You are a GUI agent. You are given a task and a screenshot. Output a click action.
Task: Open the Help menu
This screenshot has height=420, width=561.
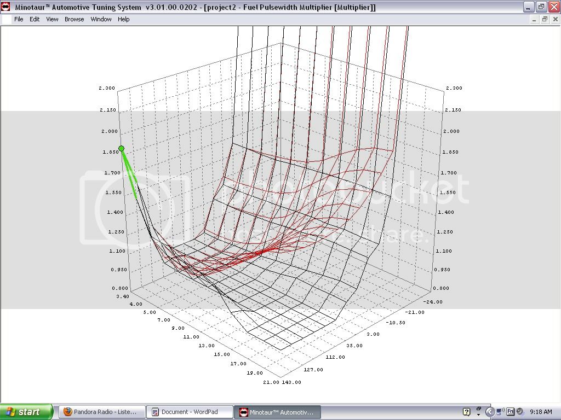[x=123, y=19]
